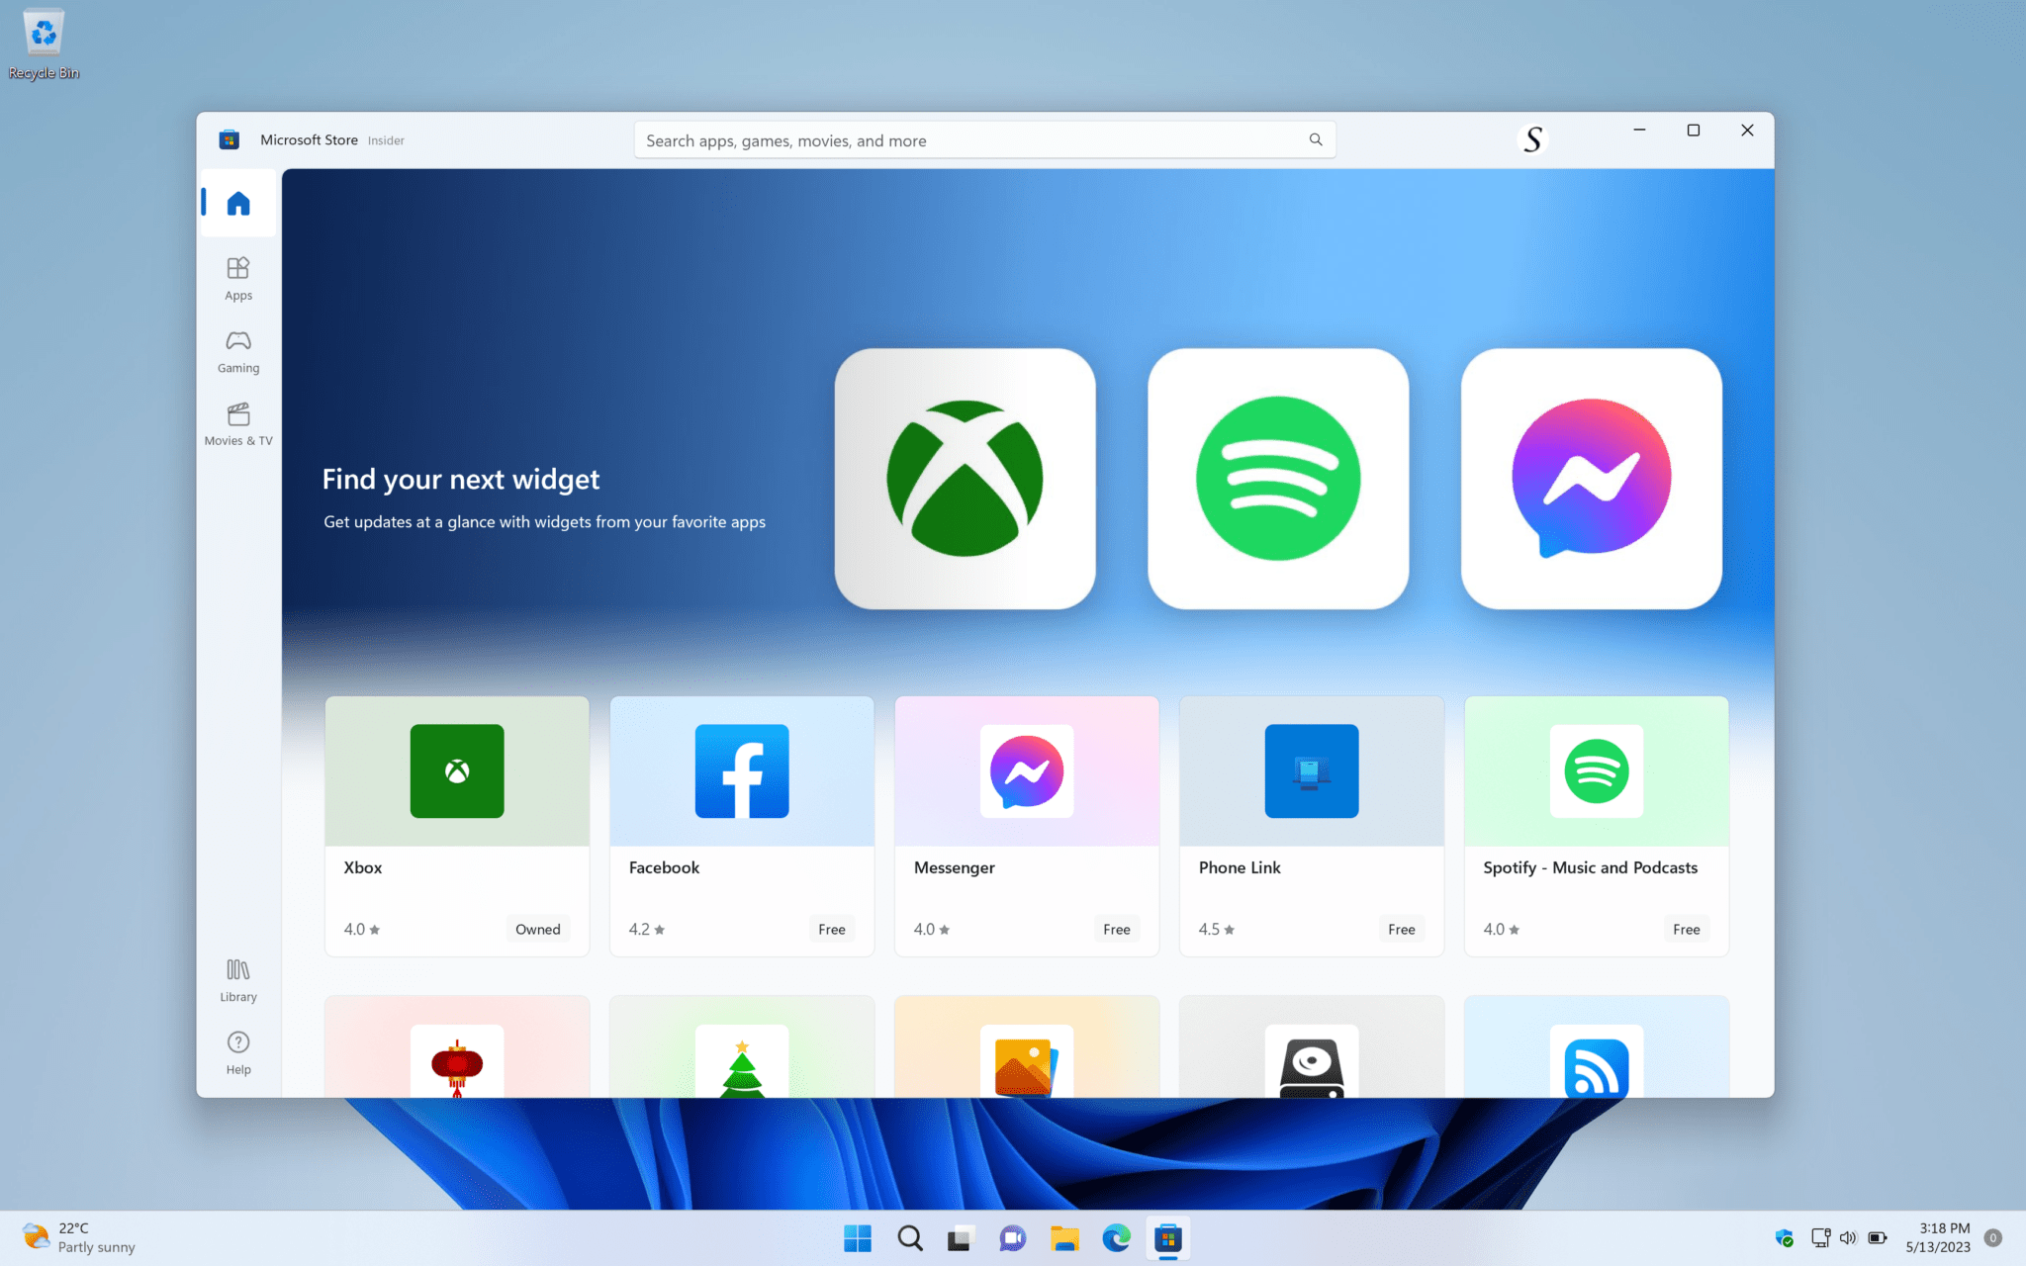The image size is (2026, 1266).
Task: View the Facebook app listing
Action: (x=741, y=826)
